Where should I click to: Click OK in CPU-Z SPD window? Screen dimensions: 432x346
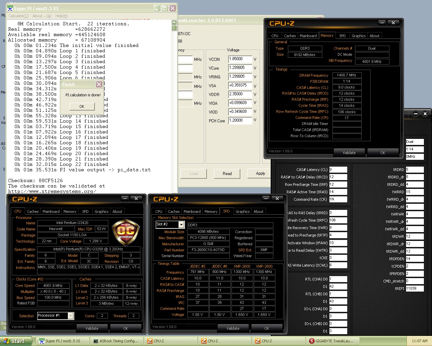coord(267,328)
